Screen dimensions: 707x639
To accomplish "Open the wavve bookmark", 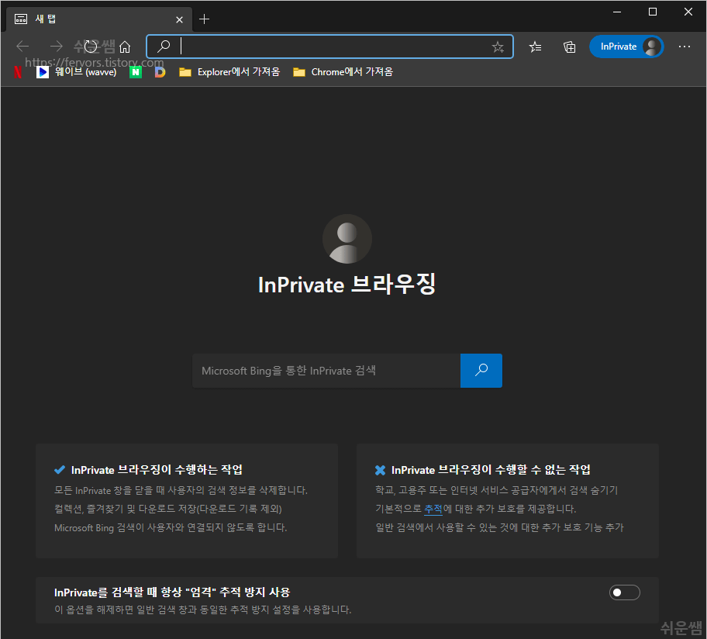I will pos(77,71).
